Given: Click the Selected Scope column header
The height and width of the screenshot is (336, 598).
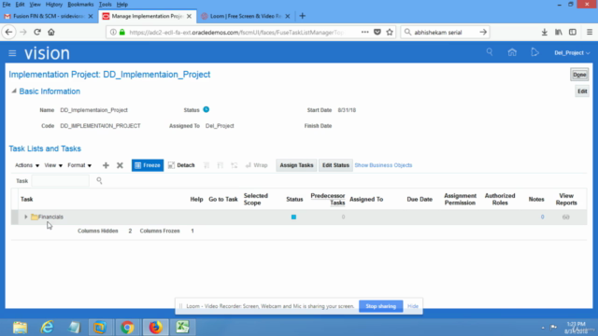Looking at the screenshot, I should tap(256, 199).
